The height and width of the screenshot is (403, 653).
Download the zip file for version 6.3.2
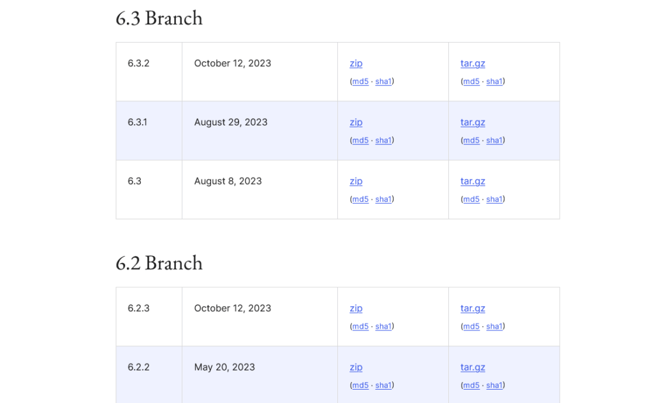(x=356, y=63)
